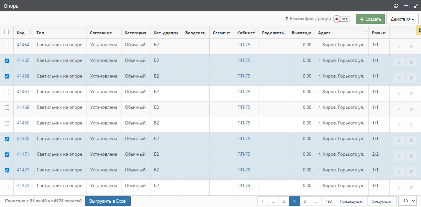The height and width of the screenshot is (207, 421).
Task: Open the rows-per-page dropdown showing 10
Action: pyautogui.click(x=407, y=201)
